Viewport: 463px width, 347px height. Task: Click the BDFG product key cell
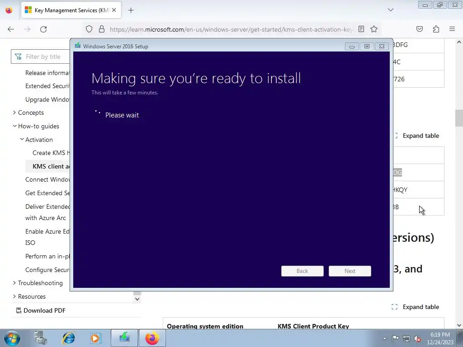coord(419,45)
